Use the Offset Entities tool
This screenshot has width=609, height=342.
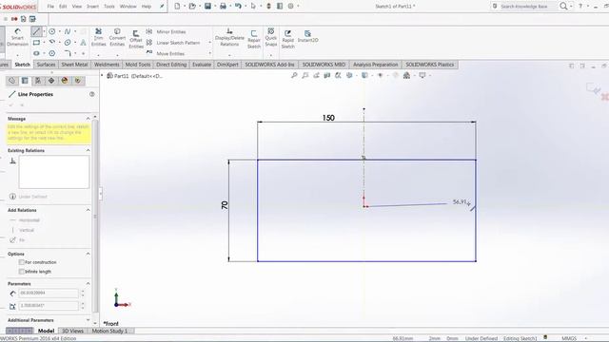click(136, 39)
